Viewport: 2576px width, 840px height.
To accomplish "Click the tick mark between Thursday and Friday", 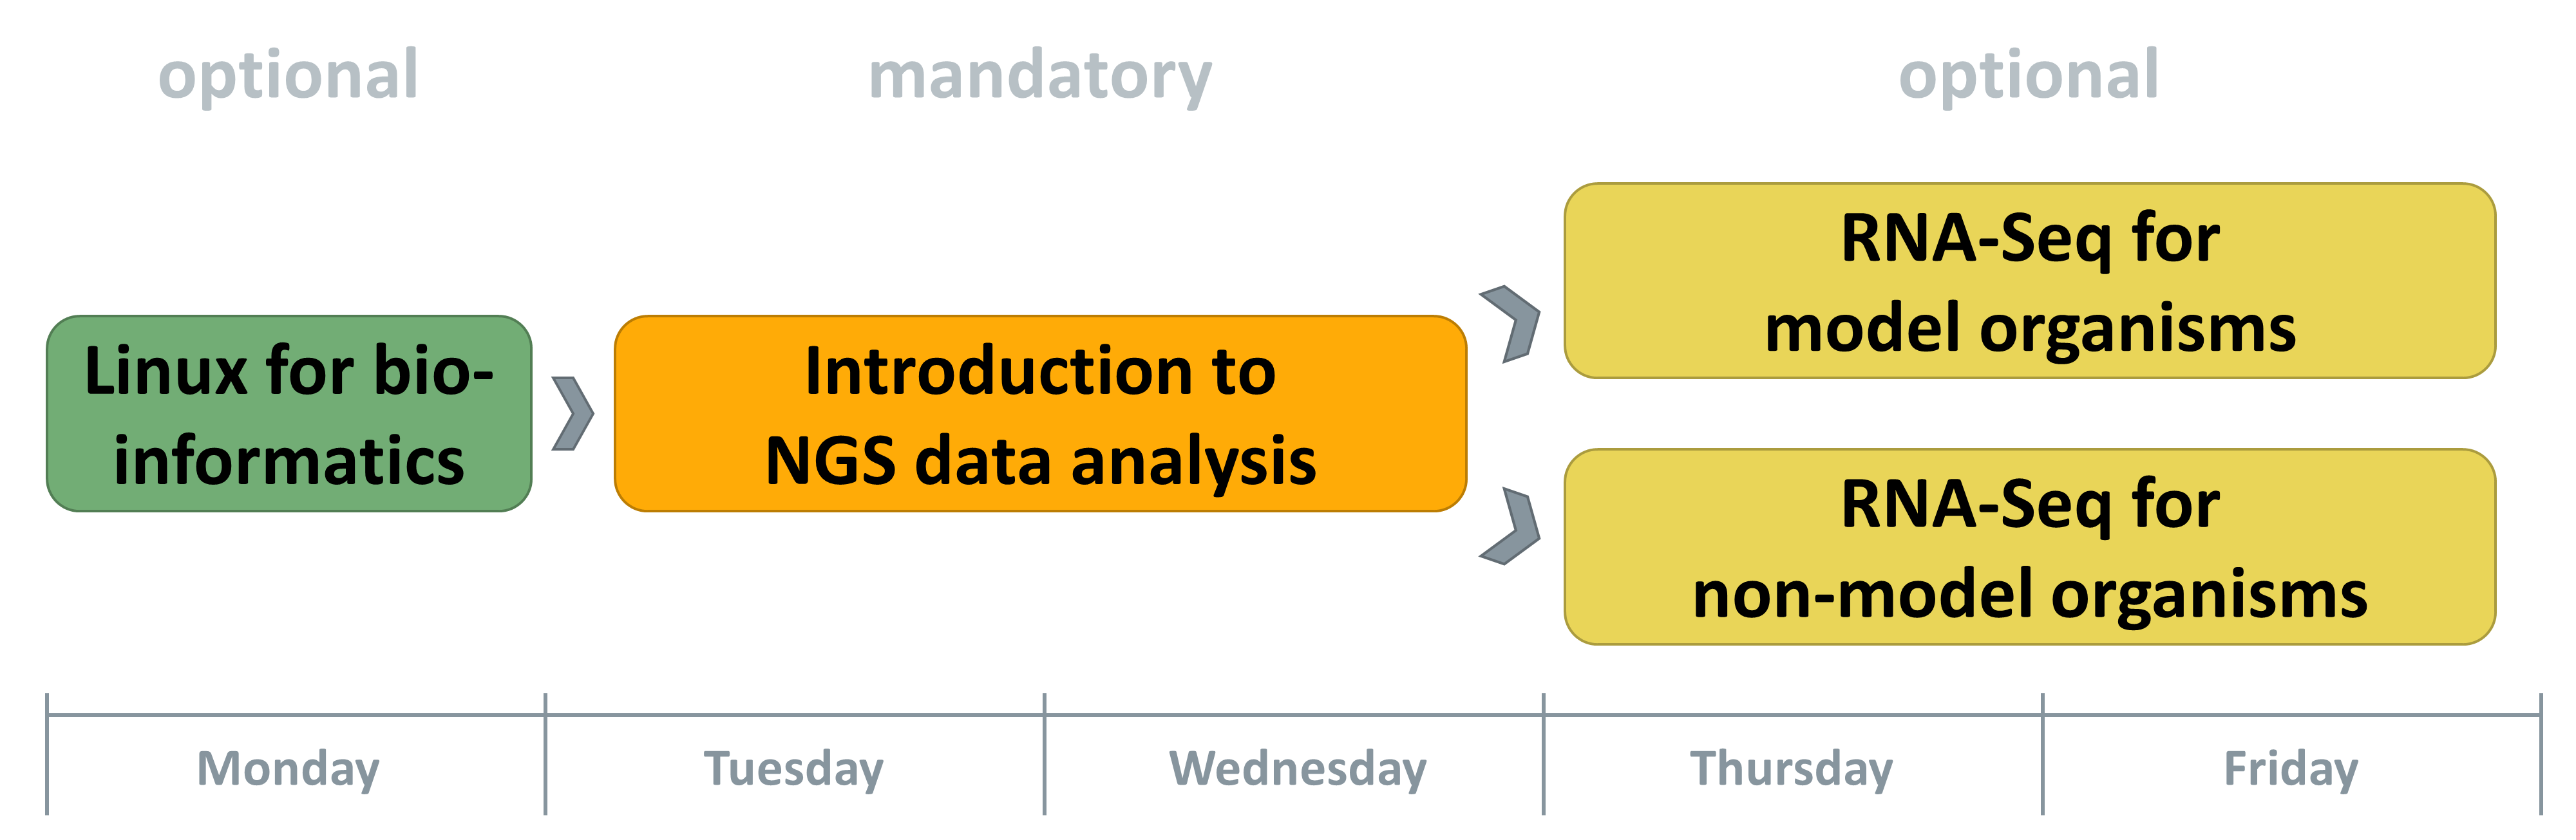I will point(2042,754).
